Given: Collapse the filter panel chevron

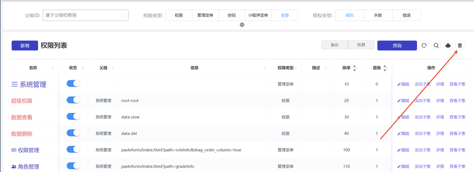Looking at the screenshot, I should click(x=242, y=25).
